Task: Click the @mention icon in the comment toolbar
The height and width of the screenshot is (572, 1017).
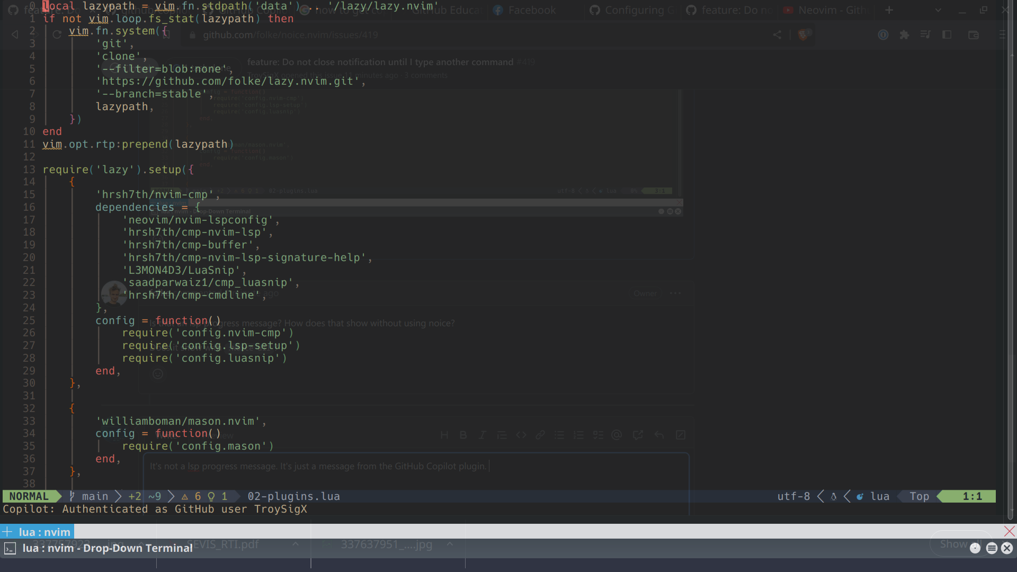Action: [617, 434]
